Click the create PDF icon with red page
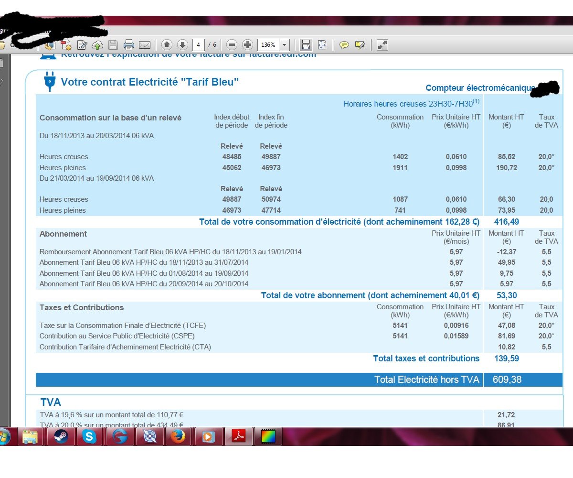Image resolution: width=573 pixels, height=478 pixels. (66, 45)
